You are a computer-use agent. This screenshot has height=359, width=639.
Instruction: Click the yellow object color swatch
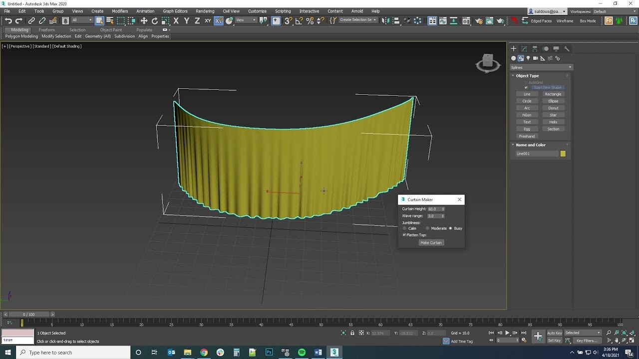pos(563,154)
